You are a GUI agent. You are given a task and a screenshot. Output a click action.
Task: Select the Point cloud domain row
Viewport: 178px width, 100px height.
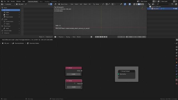[11, 28]
